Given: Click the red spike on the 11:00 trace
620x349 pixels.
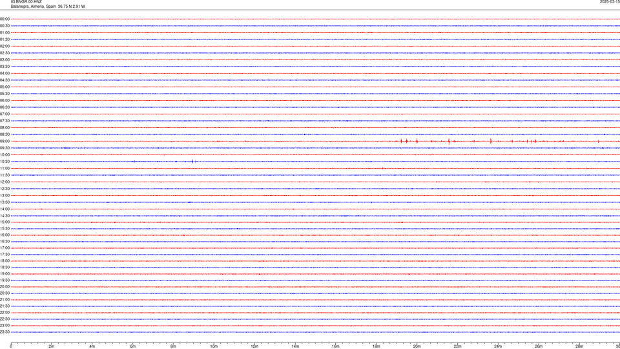Looking at the screenshot, I should point(383,168).
